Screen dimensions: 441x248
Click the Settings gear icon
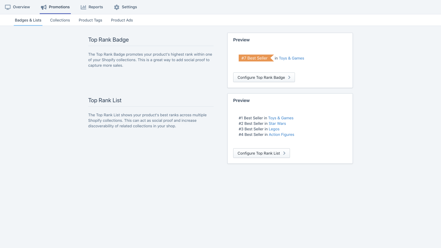(117, 7)
